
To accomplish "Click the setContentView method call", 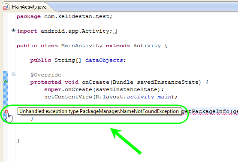I will (68, 97).
